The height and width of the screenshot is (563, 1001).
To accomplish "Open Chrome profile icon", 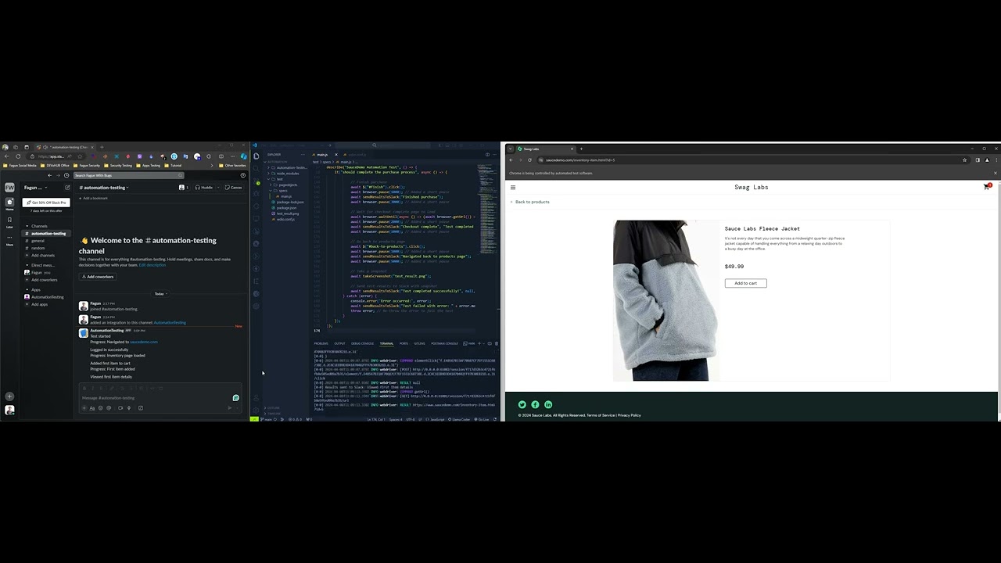I will point(987,160).
